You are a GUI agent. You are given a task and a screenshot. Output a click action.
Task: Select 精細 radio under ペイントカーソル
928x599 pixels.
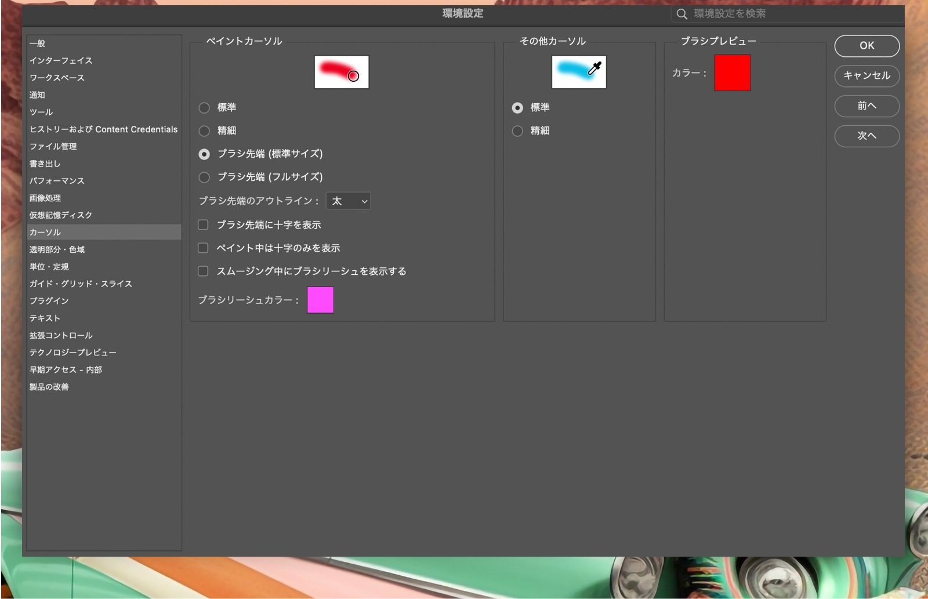(204, 131)
